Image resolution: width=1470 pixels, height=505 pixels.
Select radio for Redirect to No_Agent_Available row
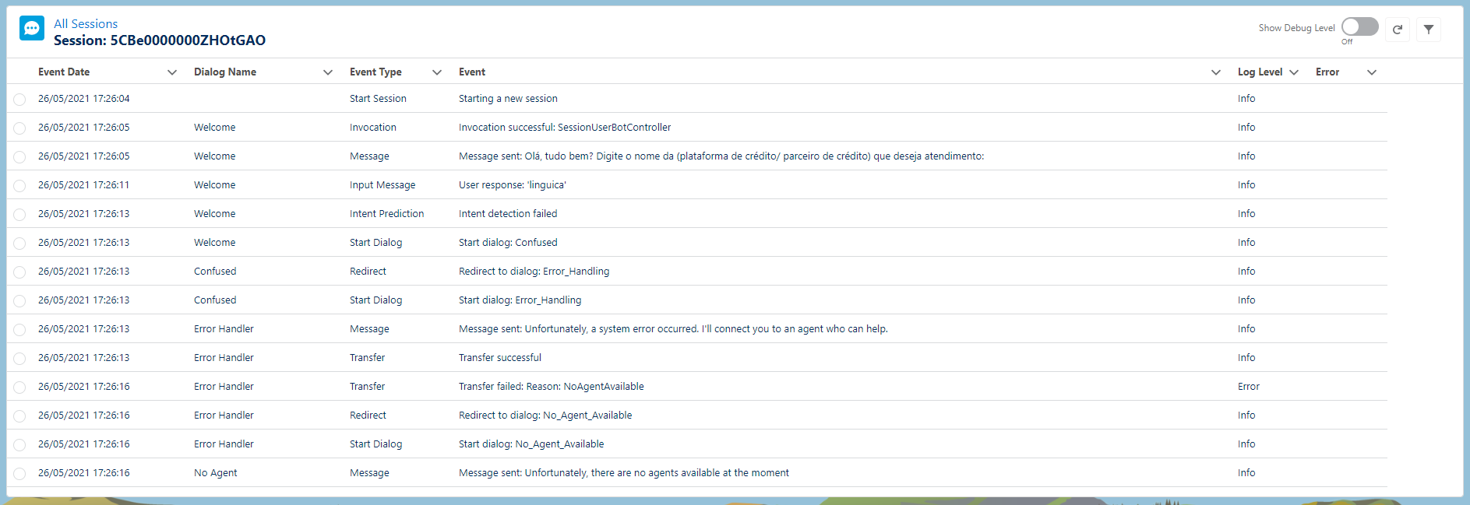coord(19,416)
